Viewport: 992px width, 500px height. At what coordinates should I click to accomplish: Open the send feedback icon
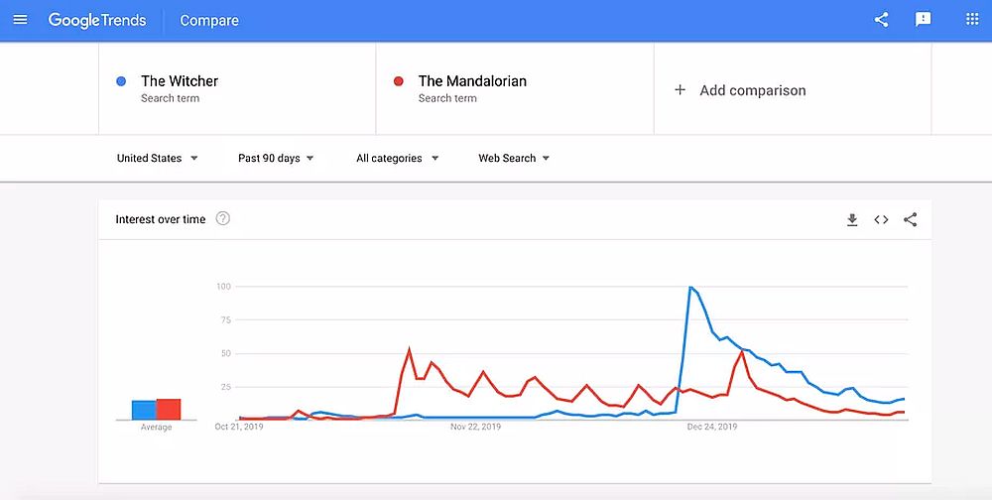tap(924, 20)
